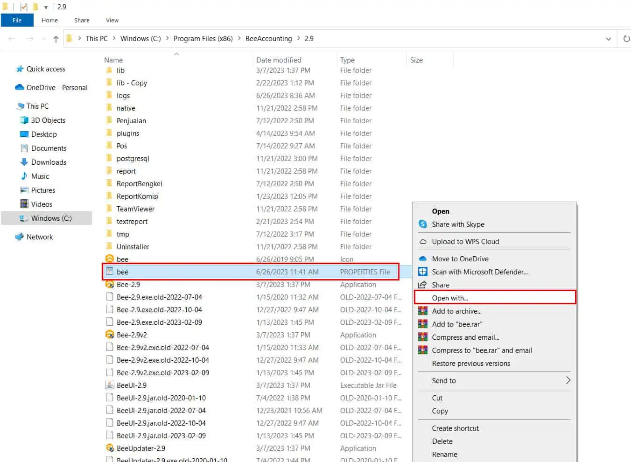Click the Share arrow icon in the context menu
Viewport: 631px width, 462px height.
click(x=423, y=285)
